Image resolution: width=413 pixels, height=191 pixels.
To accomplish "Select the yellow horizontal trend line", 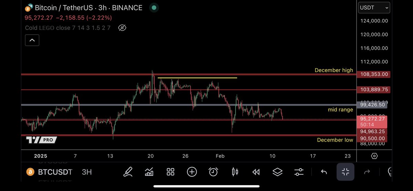I will coord(197,78).
